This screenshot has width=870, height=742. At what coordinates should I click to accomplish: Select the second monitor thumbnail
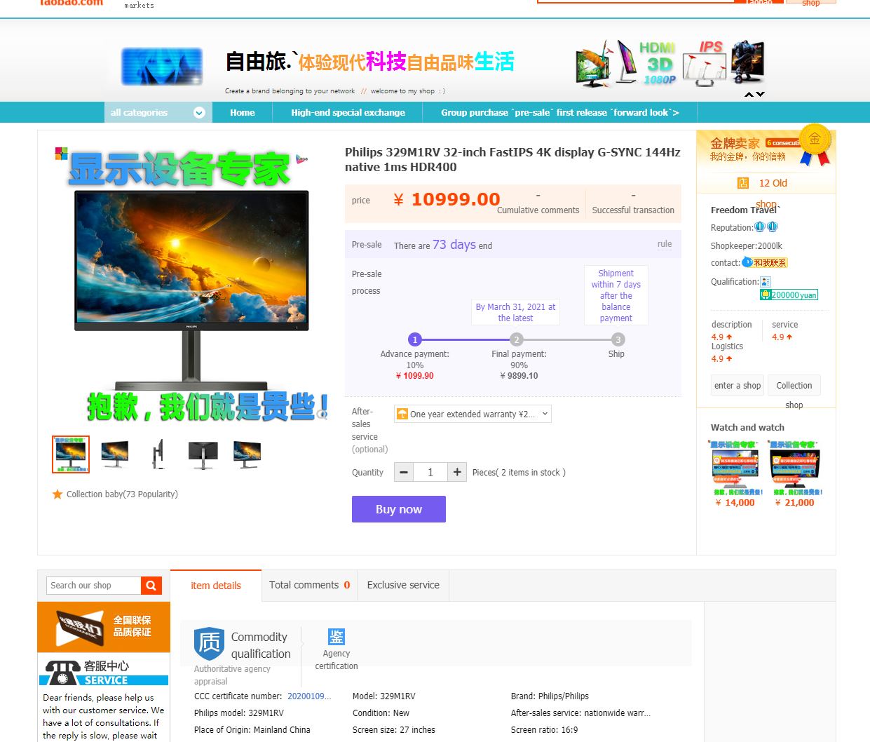coord(115,454)
